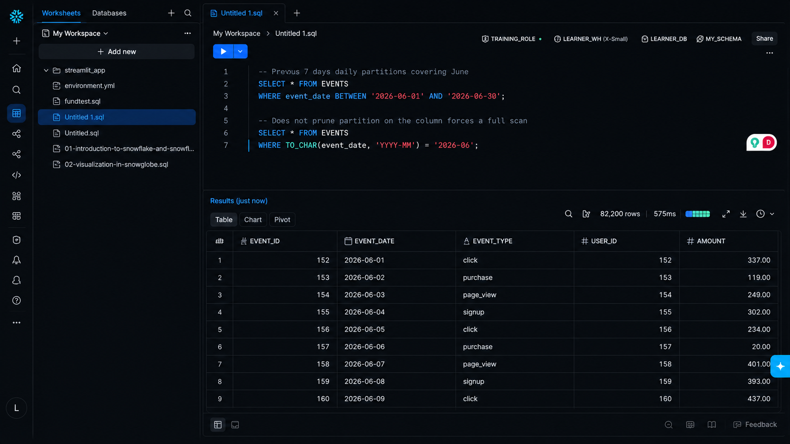This screenshot has width=790, height=444.
Task: Open editor more options ellipsis
Action: click(770, 53)
